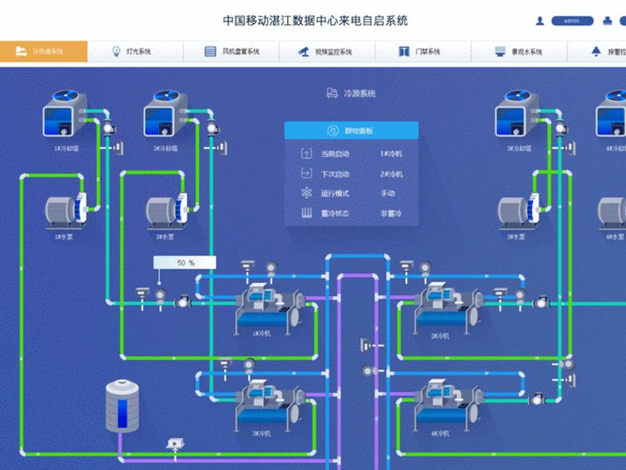Image resolution: width=626 pixels, height=470 pixels.
Task: Open the 景观水系统 tab
Action: point(519,51)
